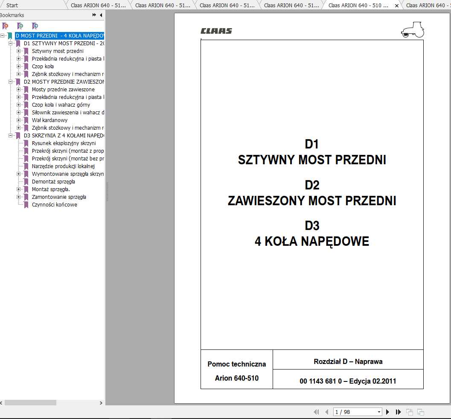This screenshot has height=419, width=451.
Task: Open the Mosty przednie zawieszone bookmark
Action: tap(63, 90)
